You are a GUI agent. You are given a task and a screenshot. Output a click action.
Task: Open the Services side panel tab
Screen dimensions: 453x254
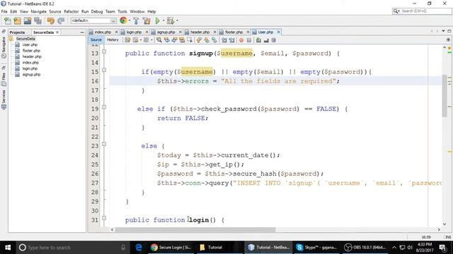[x=4, y=99]
